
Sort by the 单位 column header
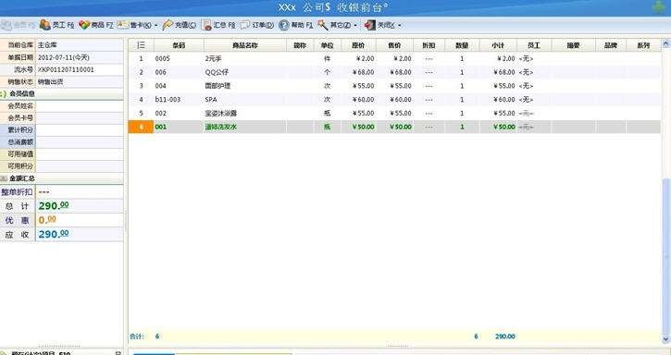327,45
